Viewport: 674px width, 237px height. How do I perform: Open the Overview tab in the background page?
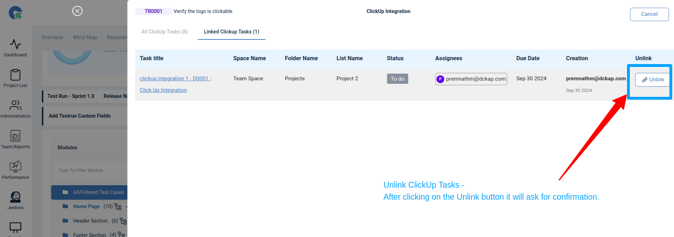coord(52,37)
